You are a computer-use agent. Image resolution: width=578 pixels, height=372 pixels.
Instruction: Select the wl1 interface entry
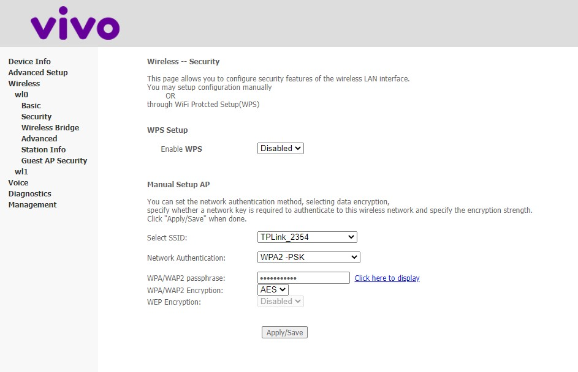(21, 172)
